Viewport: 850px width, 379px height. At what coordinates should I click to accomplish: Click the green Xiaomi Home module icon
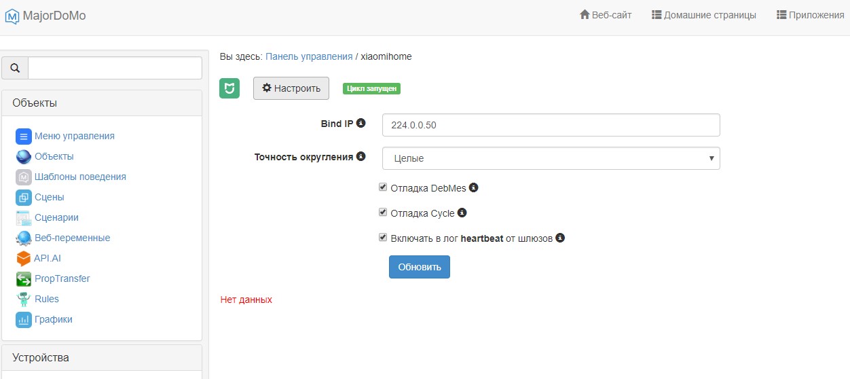tap(229, 88)
